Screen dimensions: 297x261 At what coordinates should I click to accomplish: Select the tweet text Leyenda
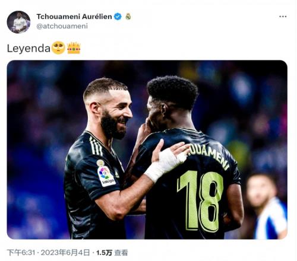coord(29,48)
